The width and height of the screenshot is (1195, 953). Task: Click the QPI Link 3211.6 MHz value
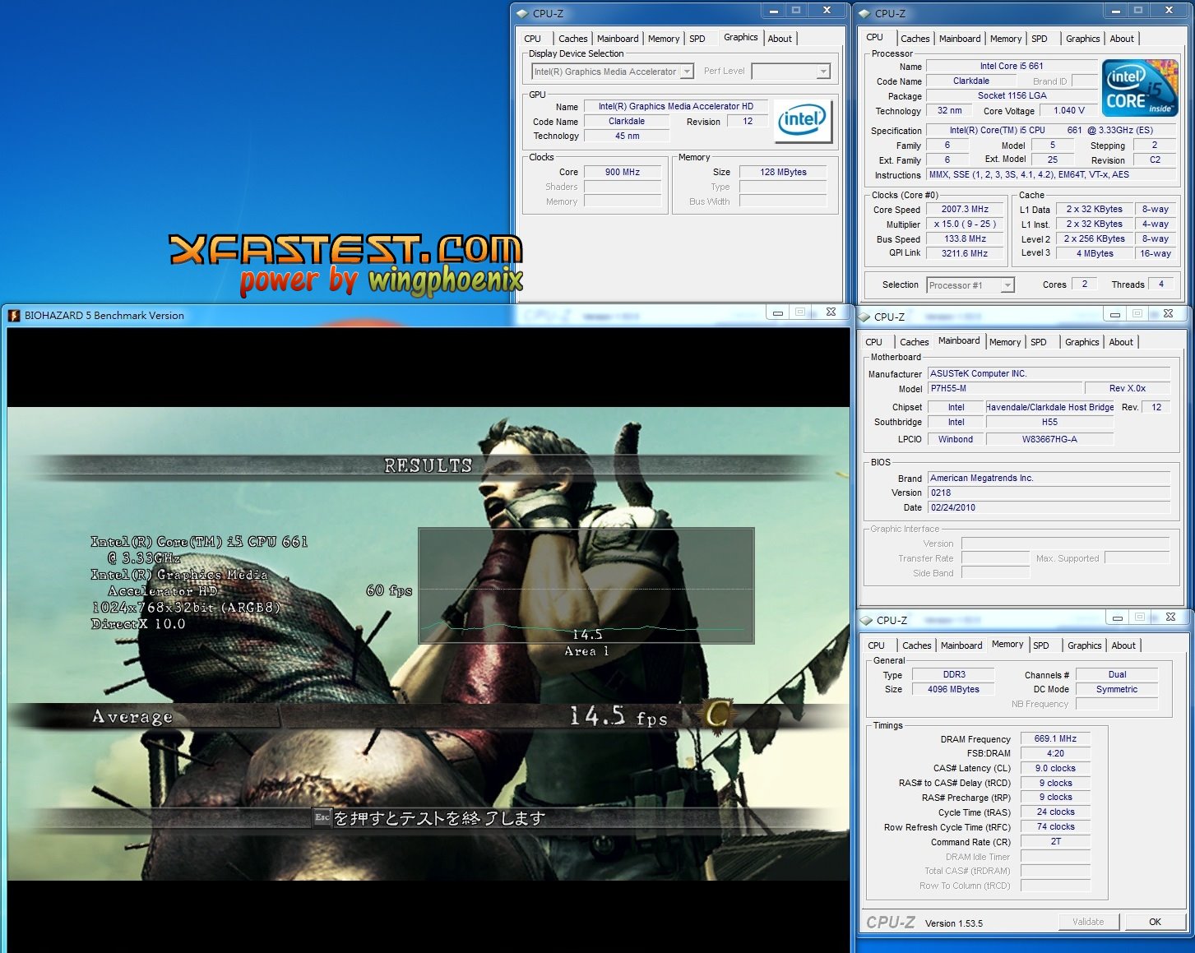[x=965, y=253]
